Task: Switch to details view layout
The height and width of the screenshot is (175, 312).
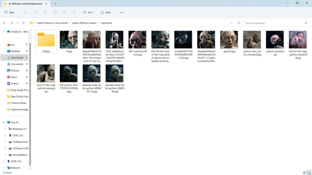Action: pyautogui.click(x=304, y=173)
